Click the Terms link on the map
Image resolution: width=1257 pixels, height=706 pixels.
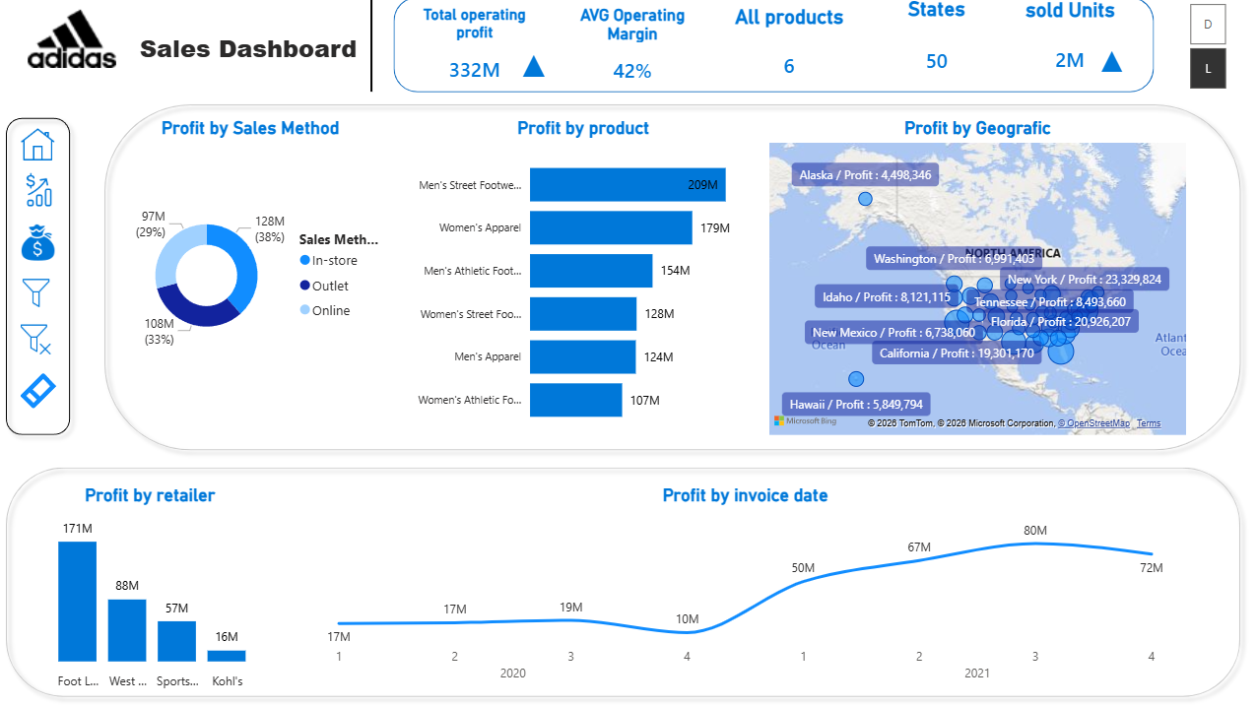click(1149, 422)
